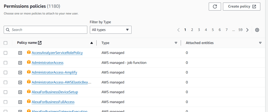
Task: Click the AlexaForBusinessDeviceSetup policy cube icon
Action: click(x=29, y=91)
